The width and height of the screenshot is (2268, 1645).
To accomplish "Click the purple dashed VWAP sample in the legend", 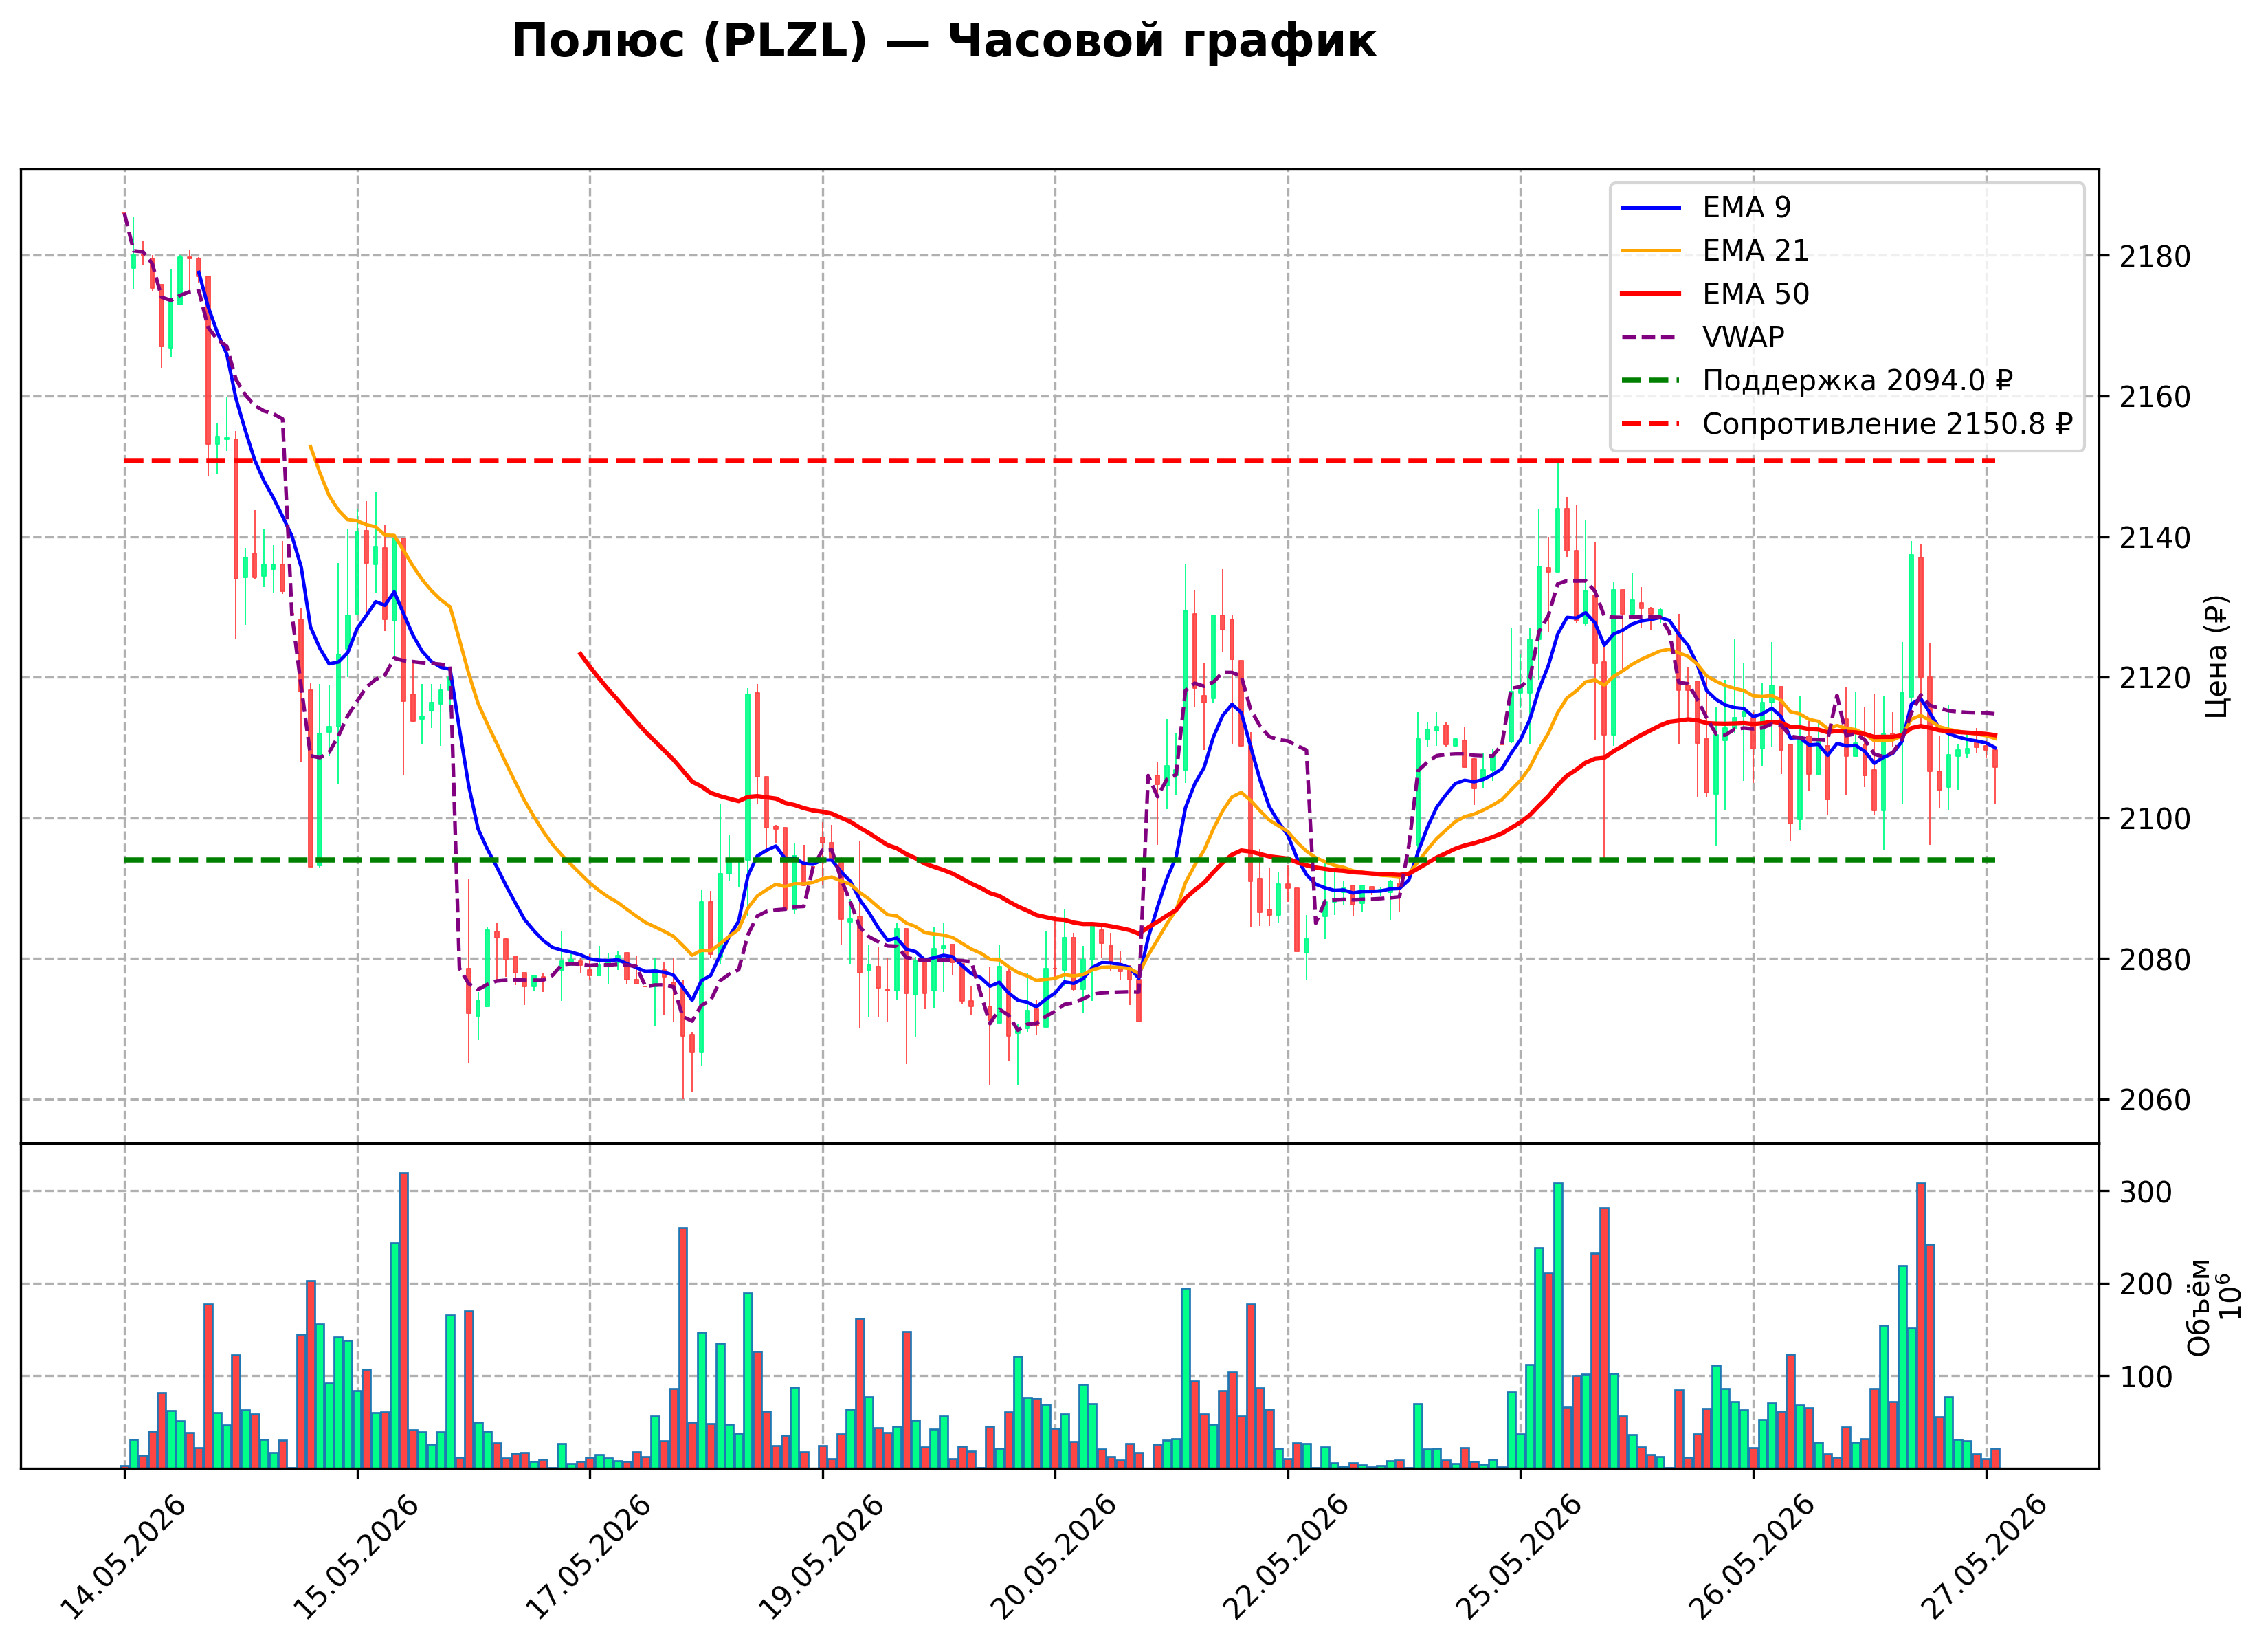I will click(1651, 338).
